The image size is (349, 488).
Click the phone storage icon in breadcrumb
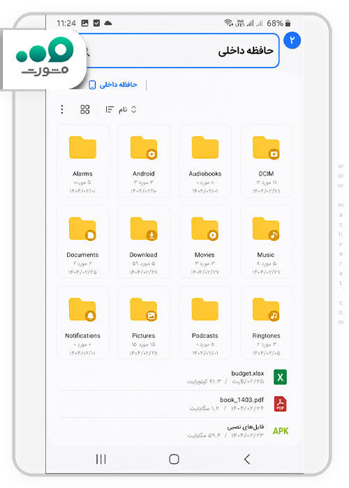[92, 84]
